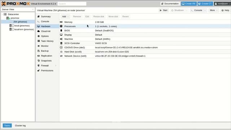Viewport: 231px width, 130px height.
Task: Open the Shutdown dropdown arrow
Action: (186, 10)
